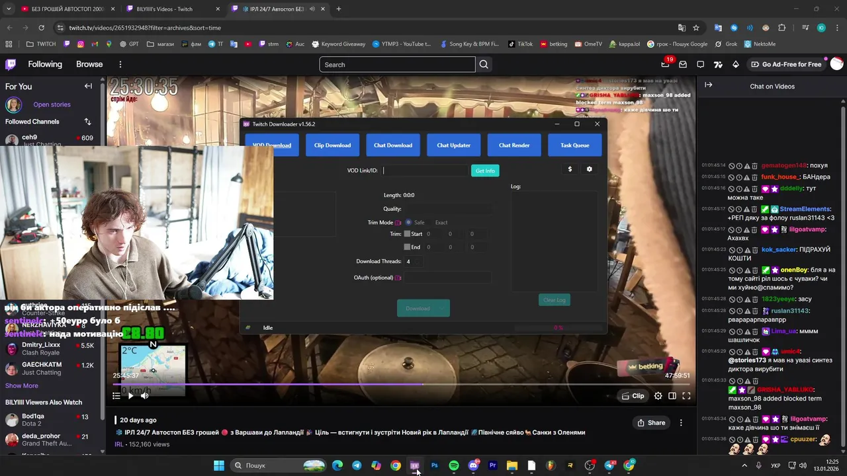Bookmark this page with the star icon

(696, 28)
